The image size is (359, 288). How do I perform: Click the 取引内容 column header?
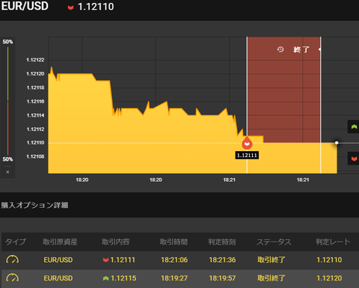point(116,242)
